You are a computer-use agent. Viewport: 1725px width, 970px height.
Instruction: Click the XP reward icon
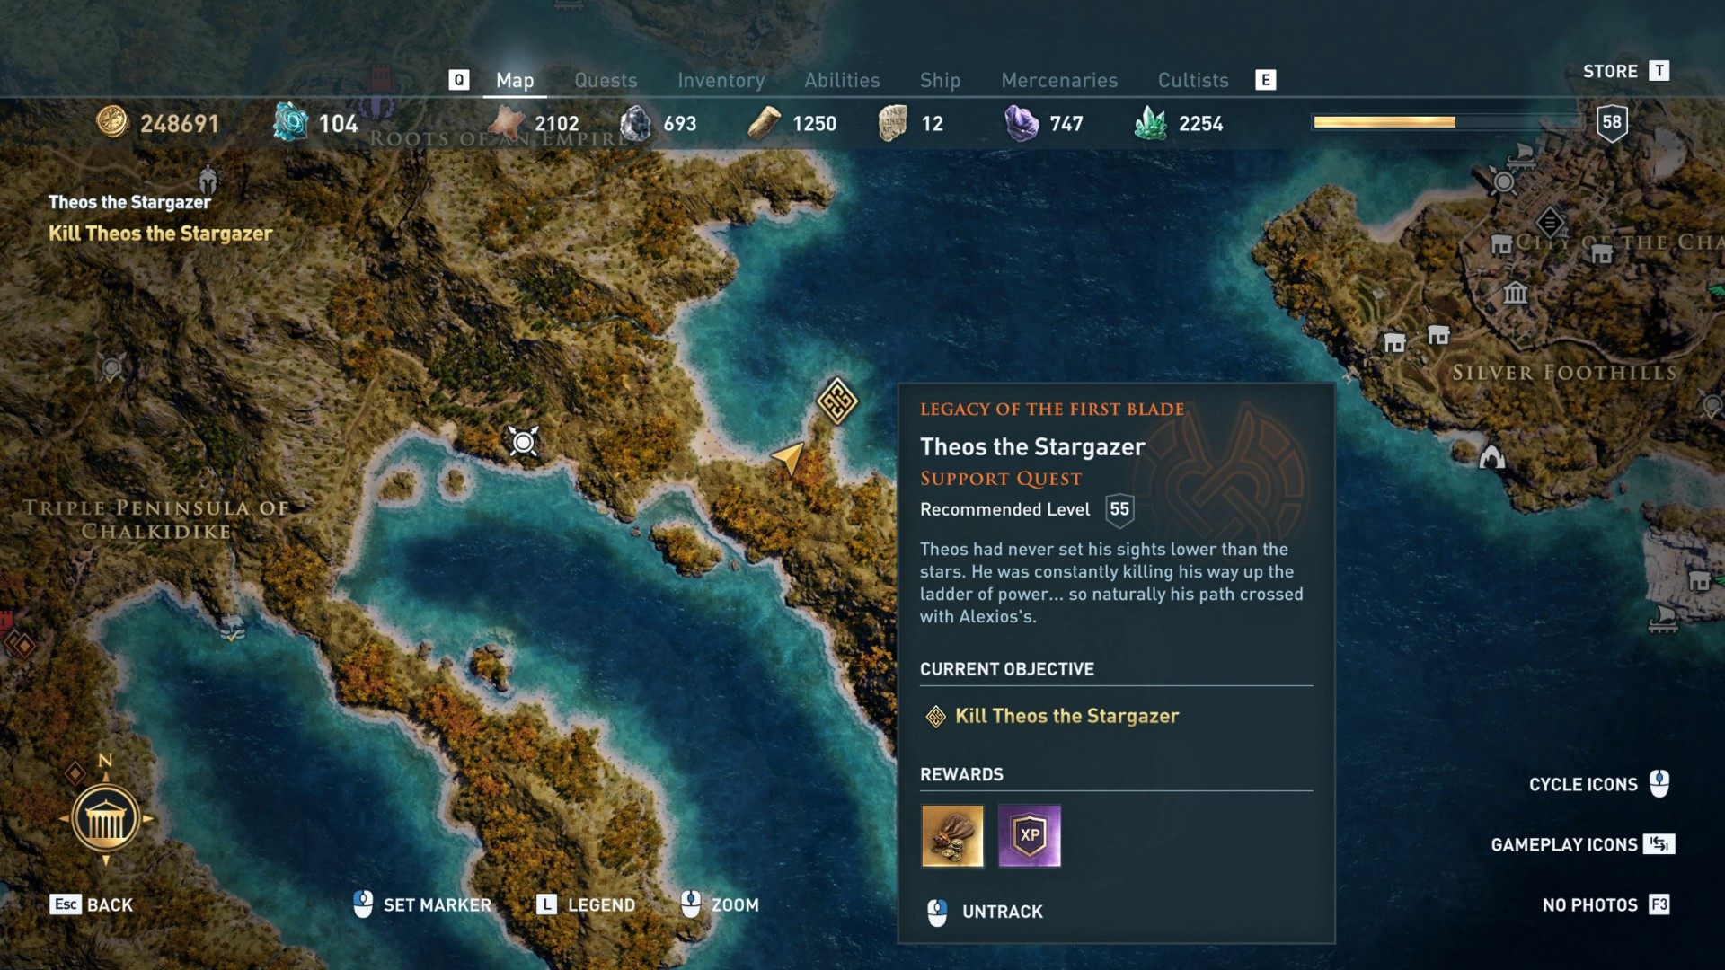1030,835
